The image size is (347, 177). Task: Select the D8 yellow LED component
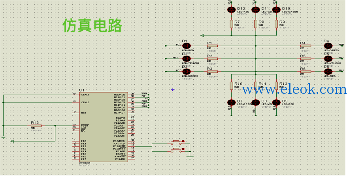pos(256,102)
